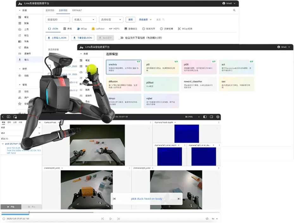
Task: Toggle the right sidebar layout icon in the viewer
Action: (211, 117)
